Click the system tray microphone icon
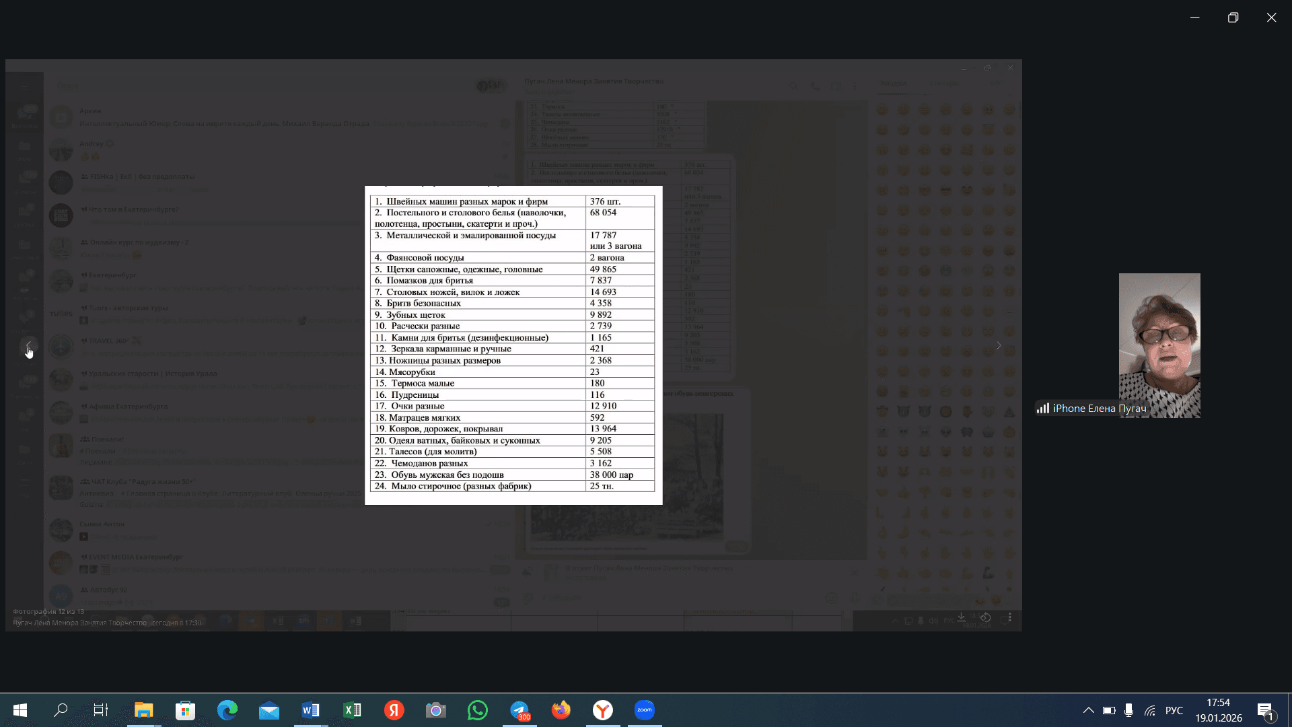This screenshot has width=1292, height=727. point(1129,710)
